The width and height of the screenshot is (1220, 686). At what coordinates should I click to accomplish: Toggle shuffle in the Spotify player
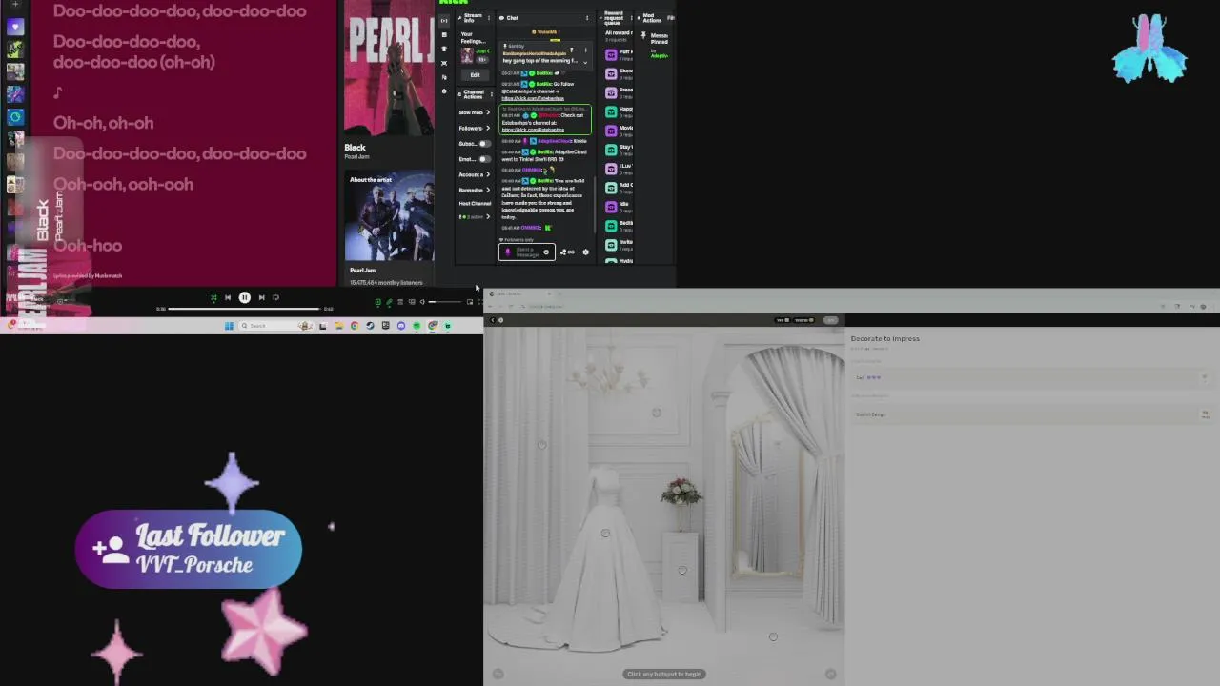[213, 297]
